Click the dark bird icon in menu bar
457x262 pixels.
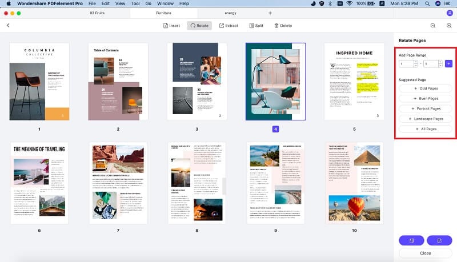pyautogui.click(x=313, y=3)
